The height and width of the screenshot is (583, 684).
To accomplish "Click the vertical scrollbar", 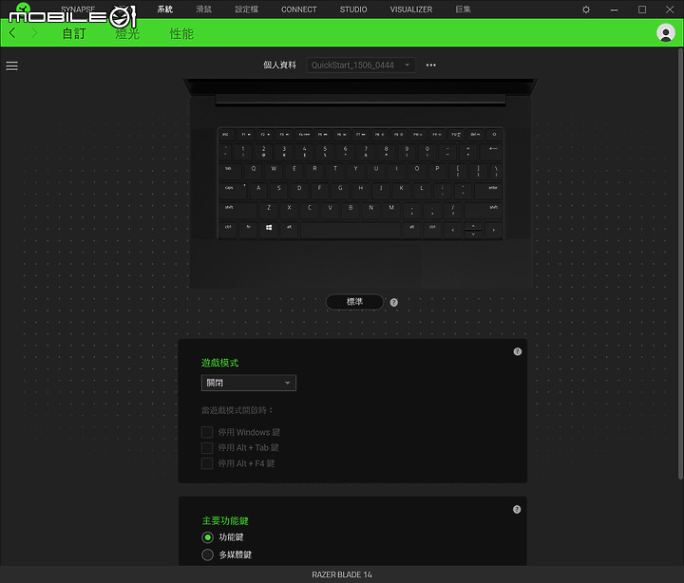I will tap(680, 262).
